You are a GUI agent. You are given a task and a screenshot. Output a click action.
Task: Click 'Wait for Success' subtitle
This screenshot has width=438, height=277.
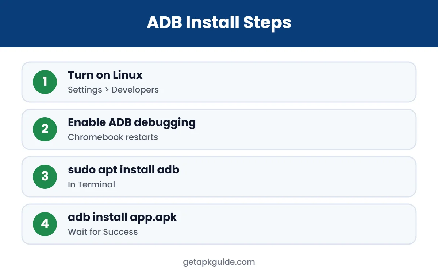pyautogui.click(x=103, y=232)
